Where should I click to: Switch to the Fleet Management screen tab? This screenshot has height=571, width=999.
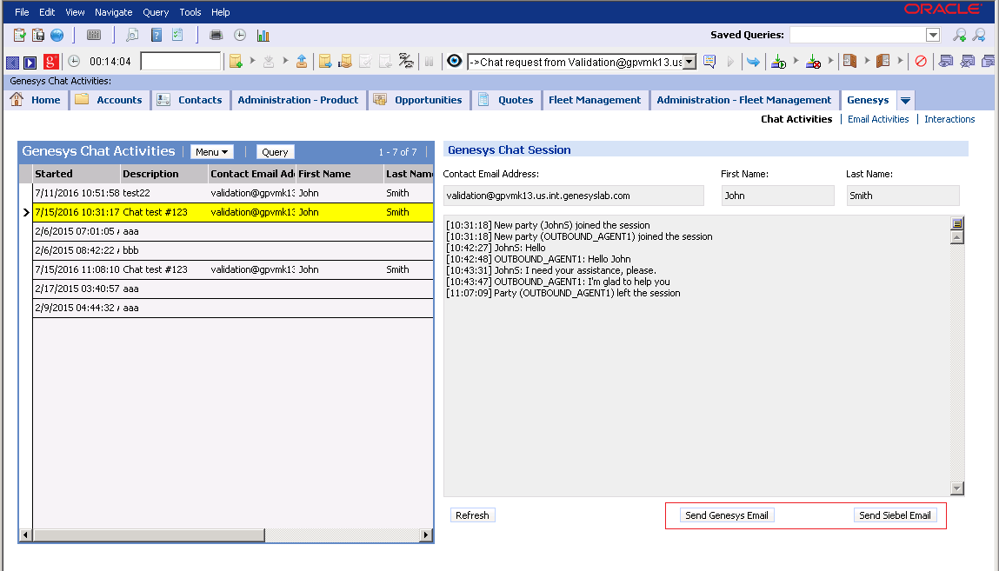(595, 100)
